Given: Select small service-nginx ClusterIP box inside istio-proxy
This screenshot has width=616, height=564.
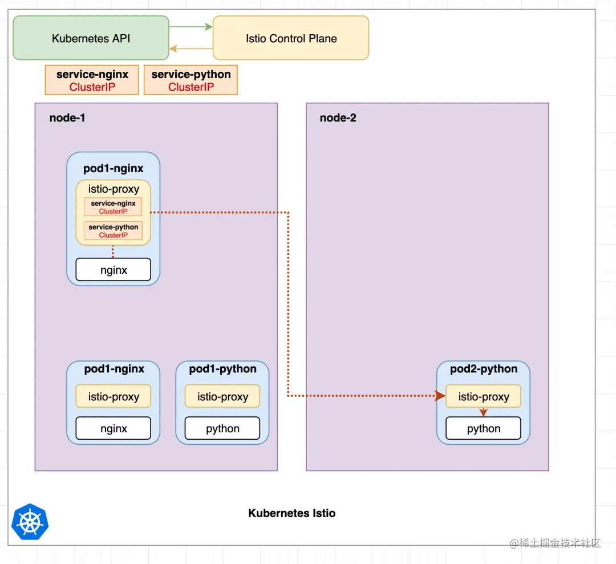Looking at the screenshot, I should pos(113,207).
